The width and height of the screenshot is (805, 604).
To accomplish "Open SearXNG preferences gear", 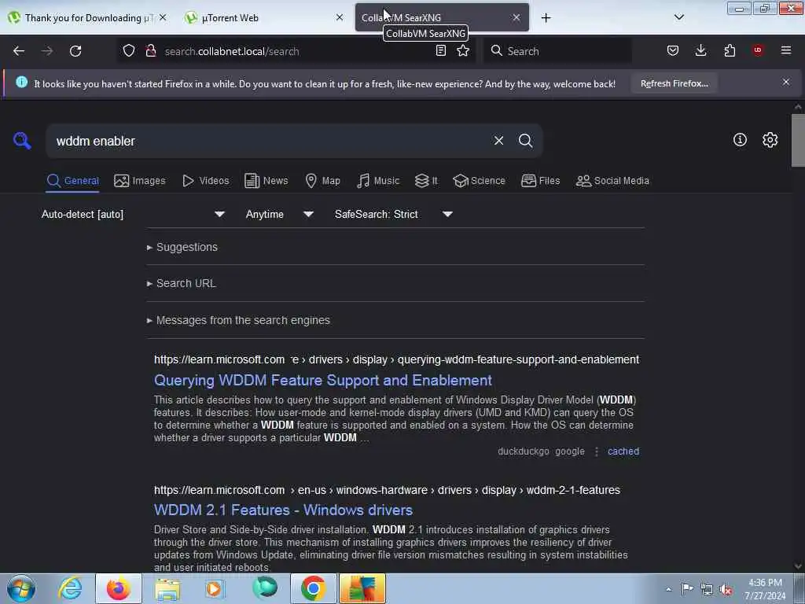I will tap(770, 140).
